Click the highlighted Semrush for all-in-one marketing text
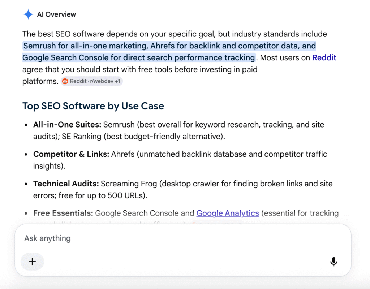The height and width of the screenshot is (289, 370). [x=86, y=46]
